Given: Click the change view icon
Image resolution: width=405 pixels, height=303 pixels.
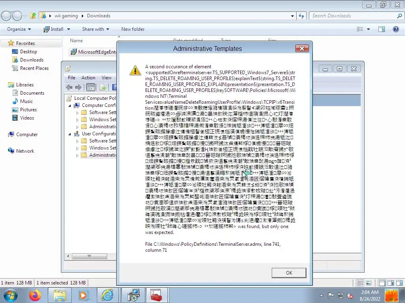Looking at the screenshot, I should click(x=360, y=29).
